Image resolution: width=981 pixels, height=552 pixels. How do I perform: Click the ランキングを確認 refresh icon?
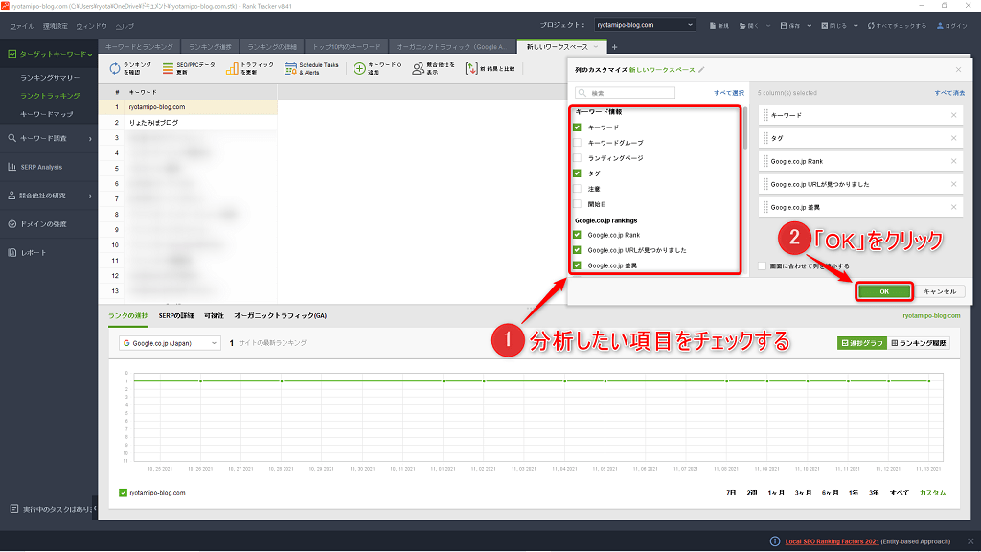pos(115,69)
